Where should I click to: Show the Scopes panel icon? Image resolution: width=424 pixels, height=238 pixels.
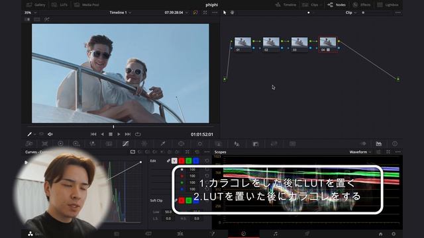click(379, 144)
